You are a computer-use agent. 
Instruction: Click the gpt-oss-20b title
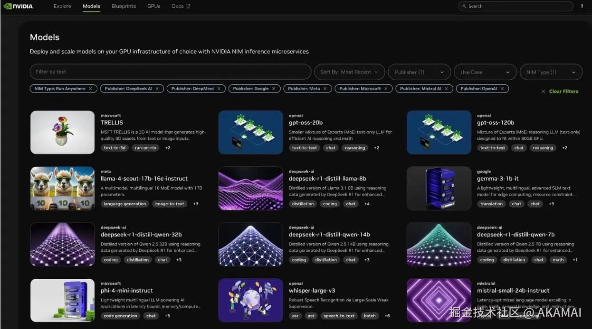pyautogui.click(x=306, y=123)
